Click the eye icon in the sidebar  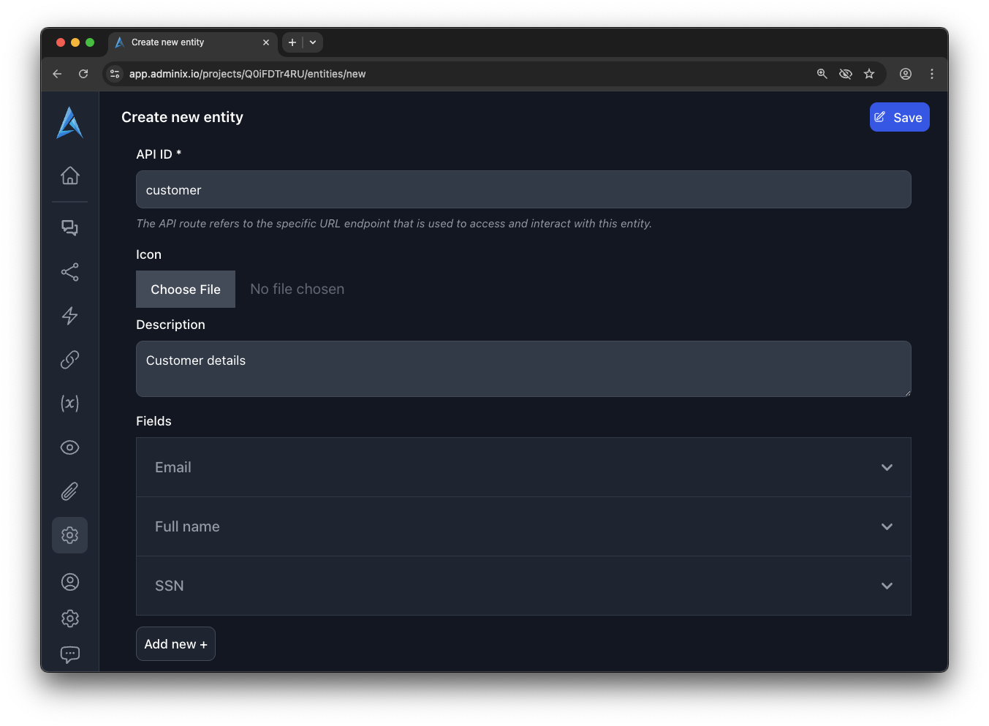tap(69, 447)
